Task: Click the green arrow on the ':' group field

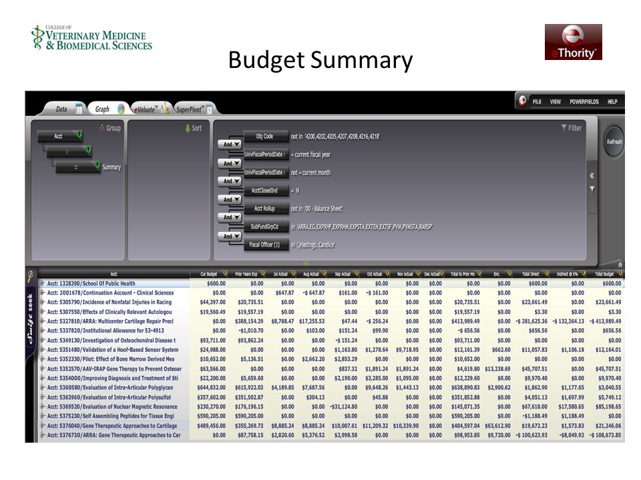Action: 88,149
